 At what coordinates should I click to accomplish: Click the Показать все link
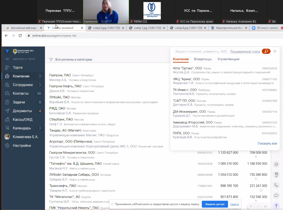click(267, 143)
